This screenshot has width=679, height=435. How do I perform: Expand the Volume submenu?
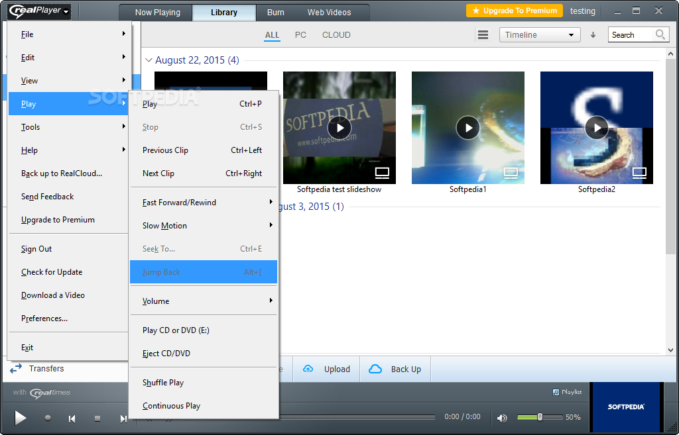204,301
